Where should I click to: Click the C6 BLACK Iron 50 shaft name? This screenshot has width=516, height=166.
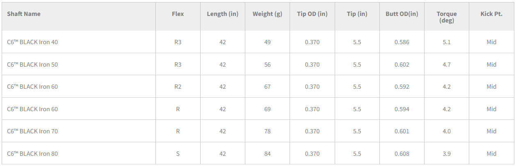(32, 65)
